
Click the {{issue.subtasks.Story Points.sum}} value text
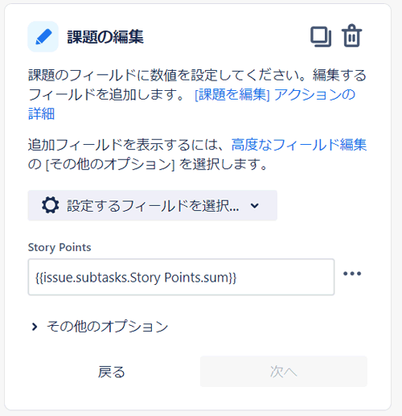coord(136,278)
